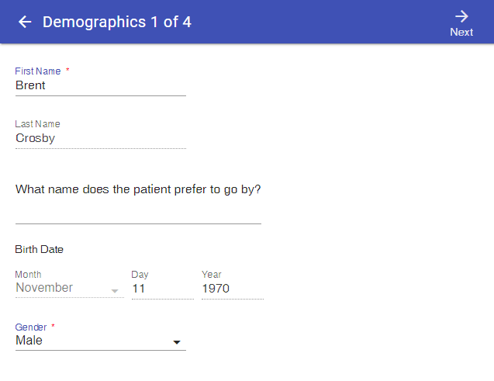The image size is (494, 381).
Task: Click the Next text label
Action: 461,32
